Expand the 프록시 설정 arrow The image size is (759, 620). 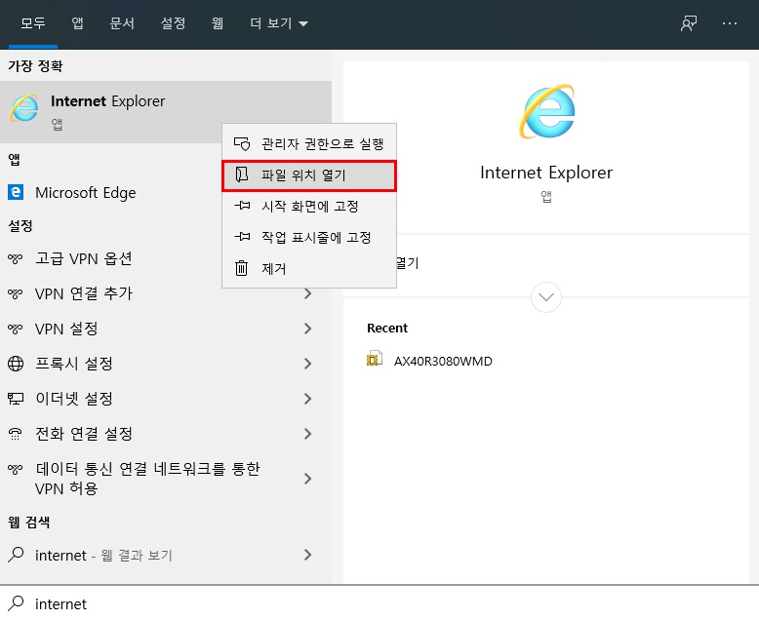click(x=307, y=364)
